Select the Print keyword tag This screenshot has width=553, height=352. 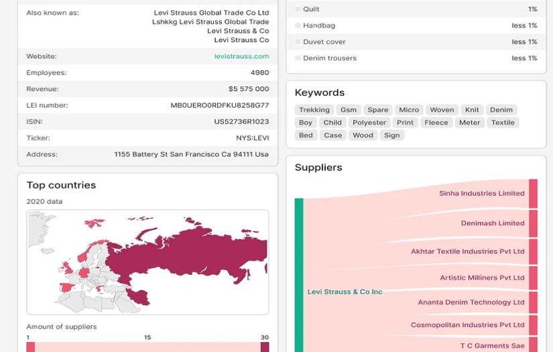(x=405, y=123)
